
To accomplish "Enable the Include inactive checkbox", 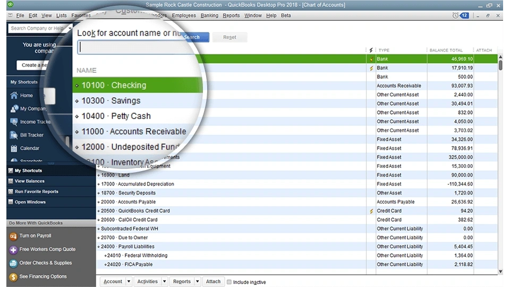I will [229, 282].
